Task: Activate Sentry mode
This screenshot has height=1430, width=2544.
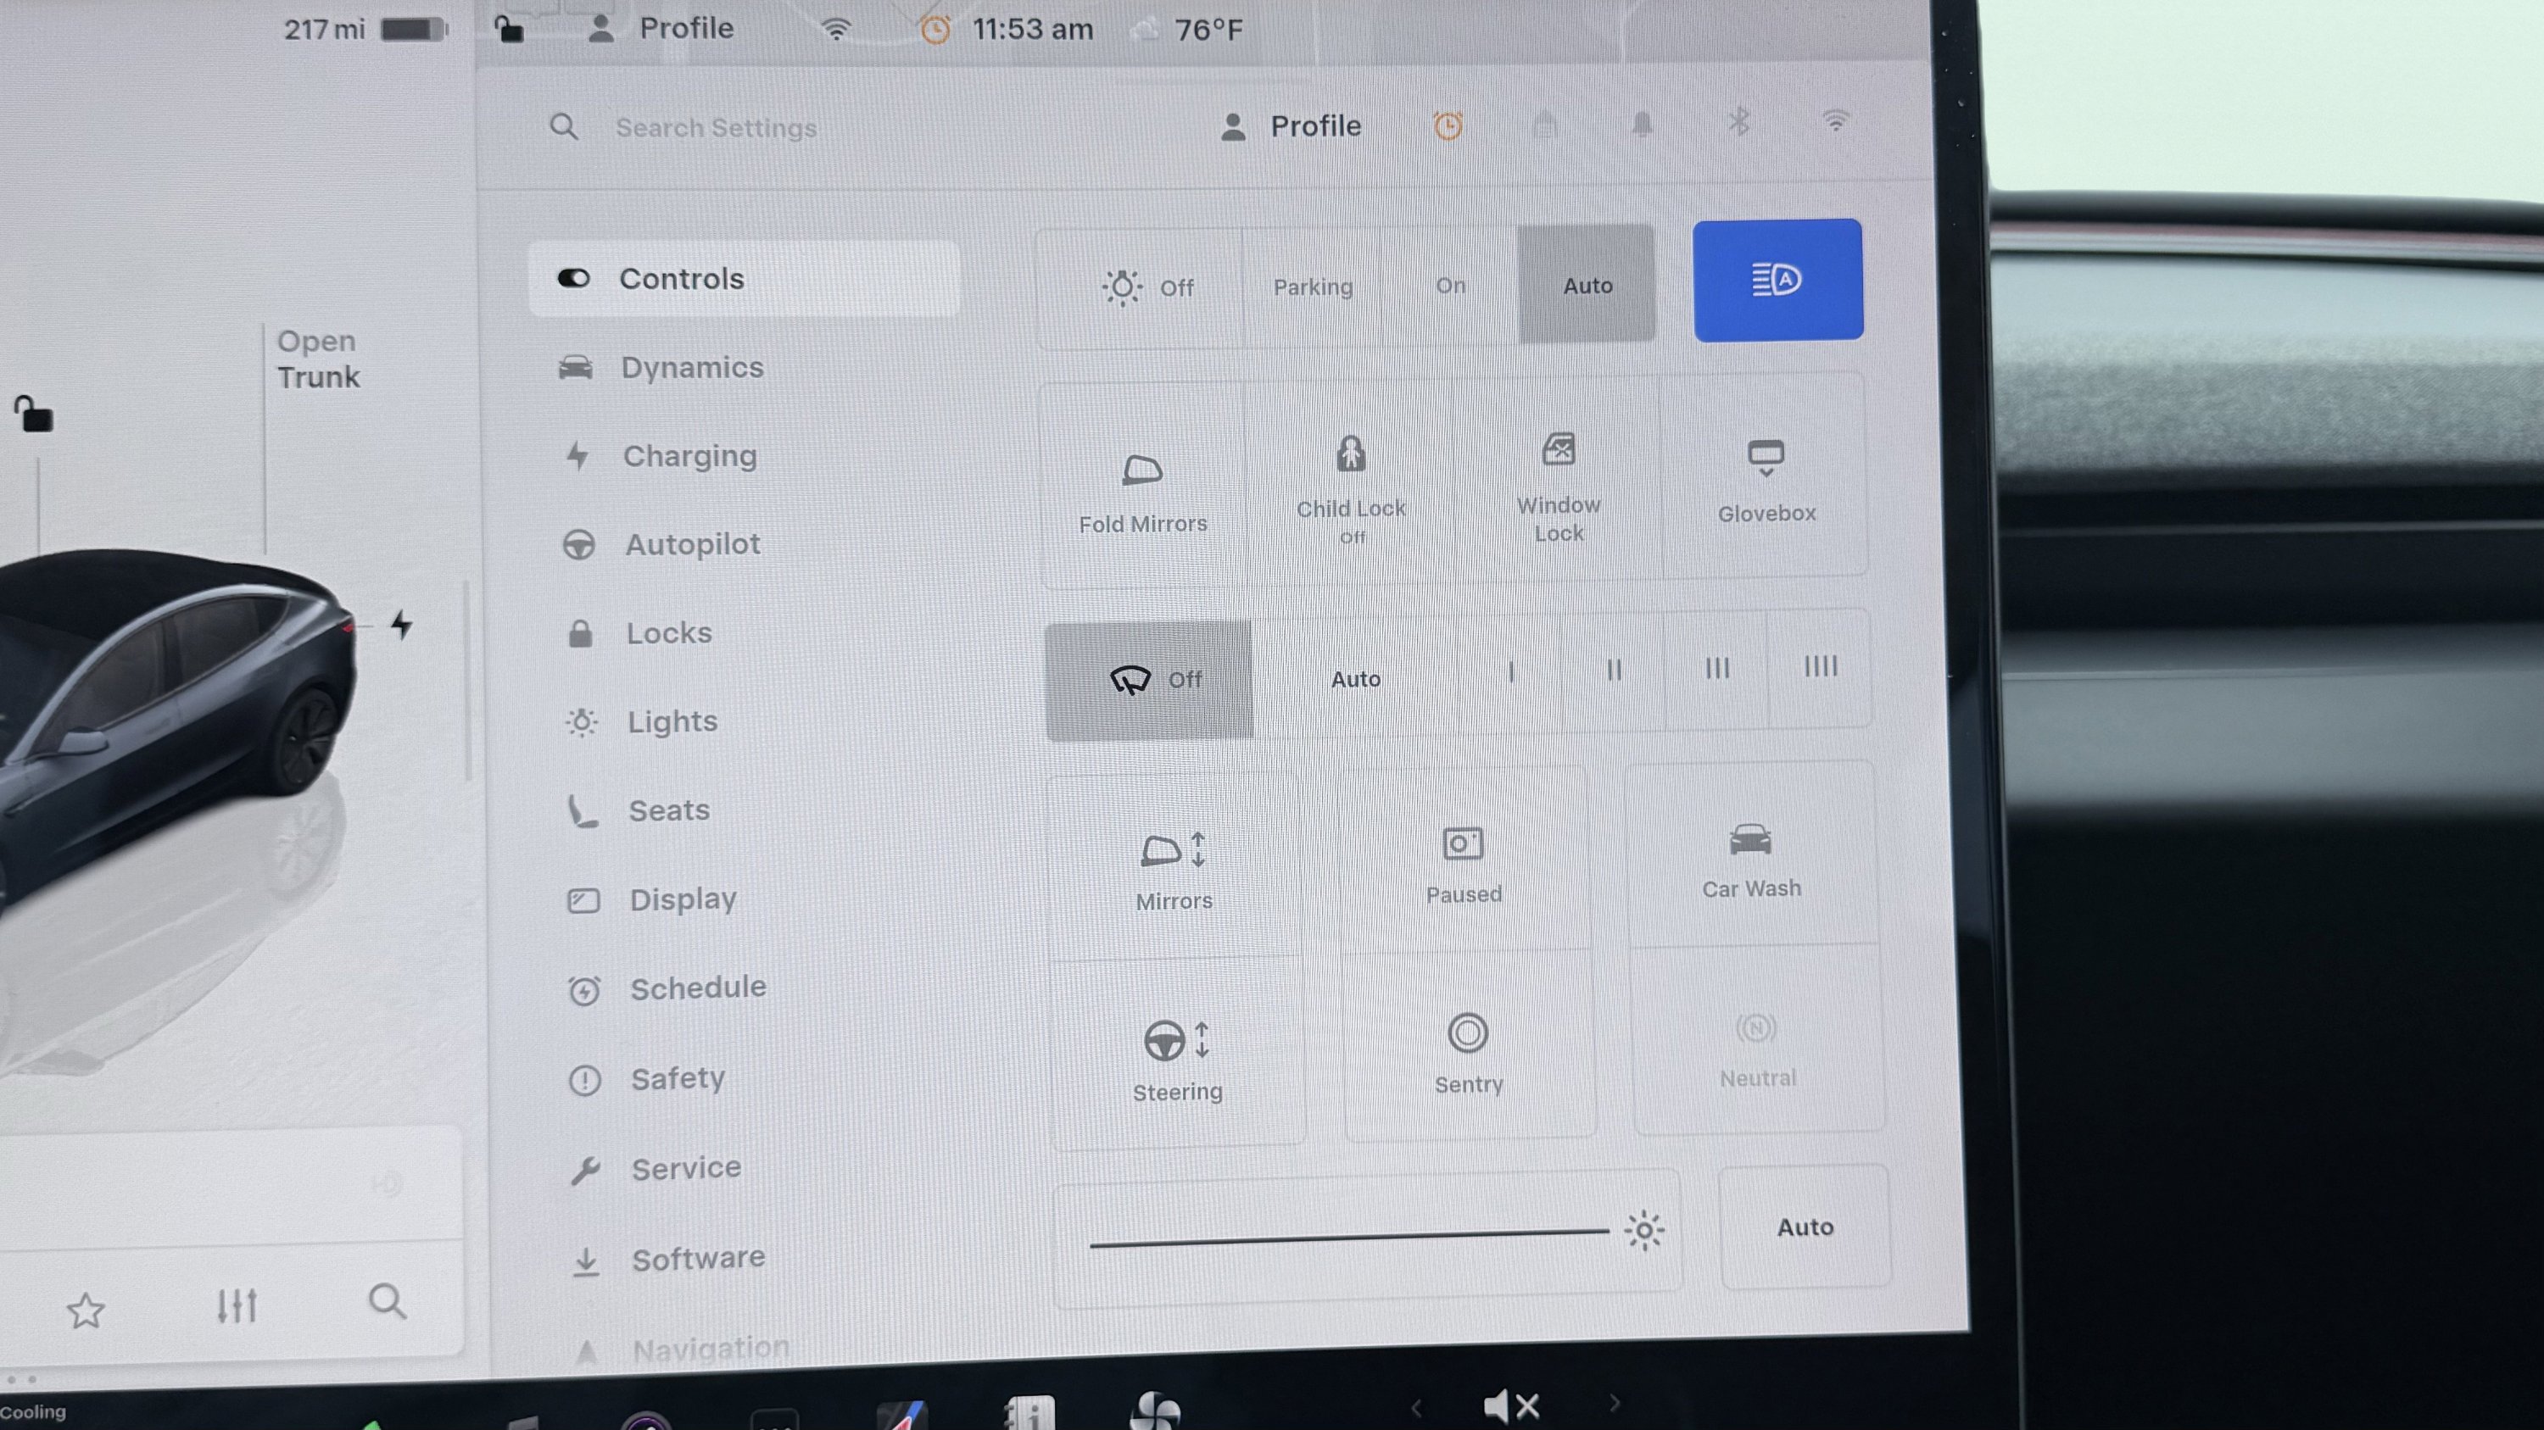Action: 1468,1052
